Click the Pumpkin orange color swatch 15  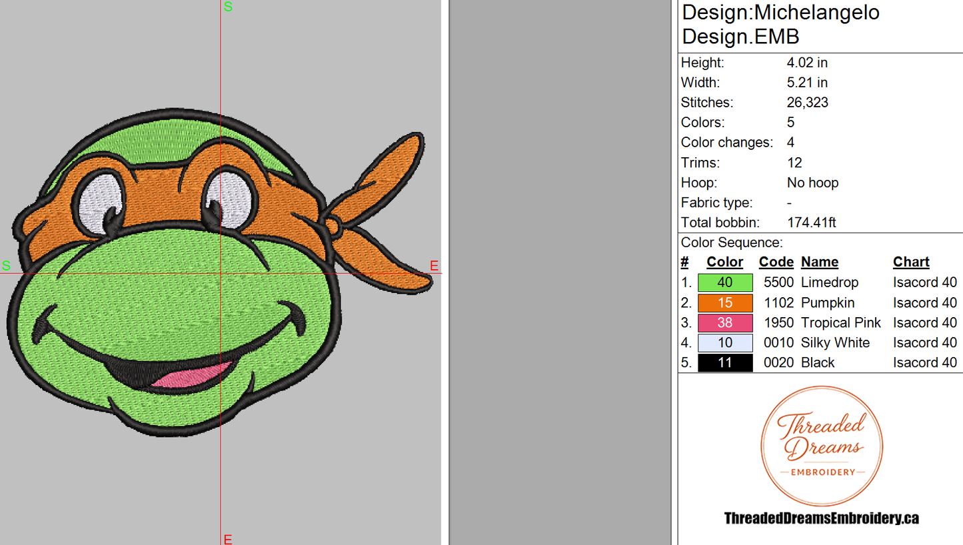[x=725, y=302]
